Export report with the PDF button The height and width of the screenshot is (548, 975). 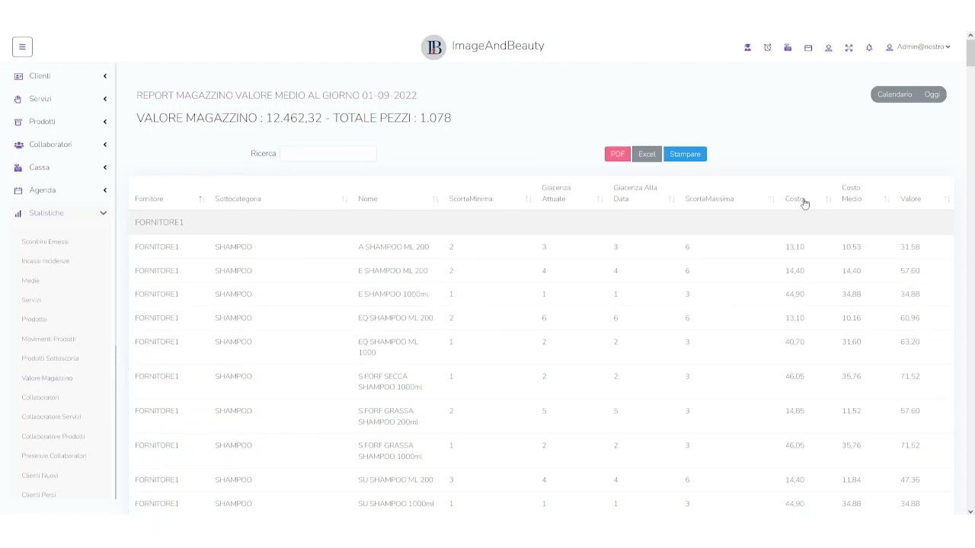click(x=618, y=155)
